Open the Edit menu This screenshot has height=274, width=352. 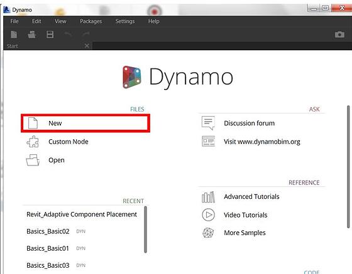[36, 21]
